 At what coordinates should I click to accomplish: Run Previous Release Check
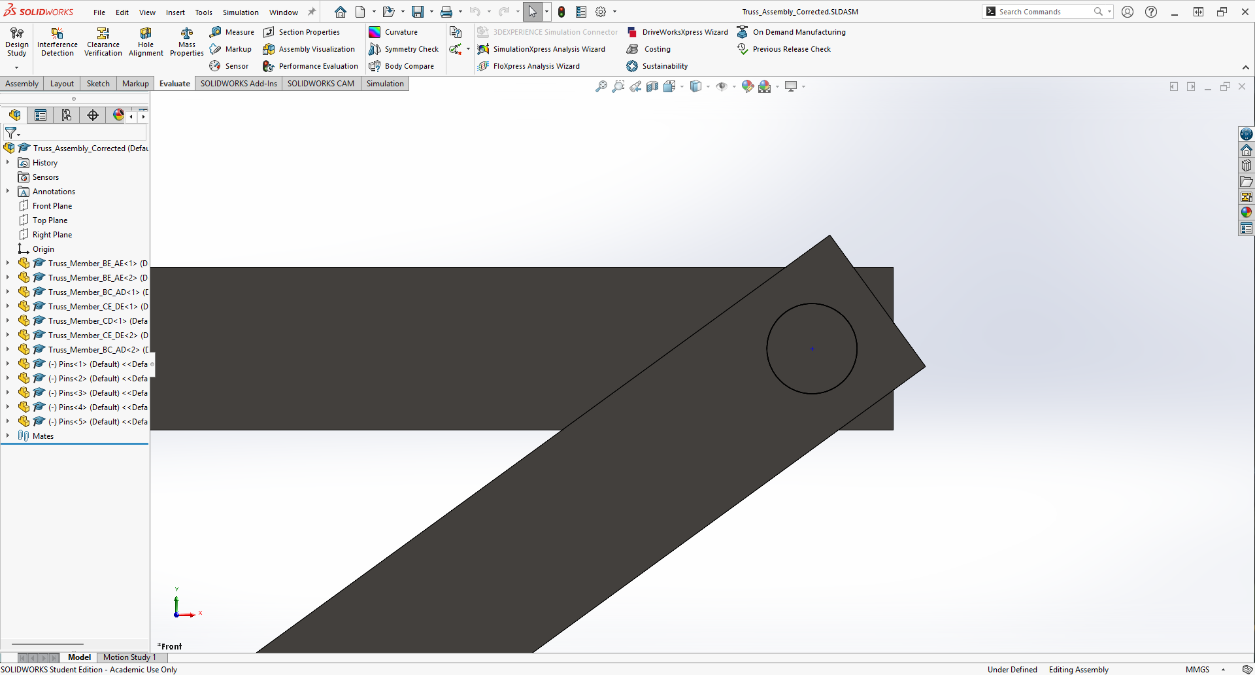coord(784,49)
